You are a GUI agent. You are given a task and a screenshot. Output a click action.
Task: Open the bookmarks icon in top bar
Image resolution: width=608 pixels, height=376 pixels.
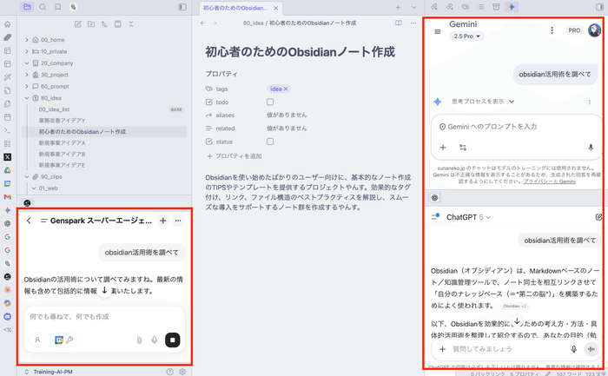click(x=58, y=7)
